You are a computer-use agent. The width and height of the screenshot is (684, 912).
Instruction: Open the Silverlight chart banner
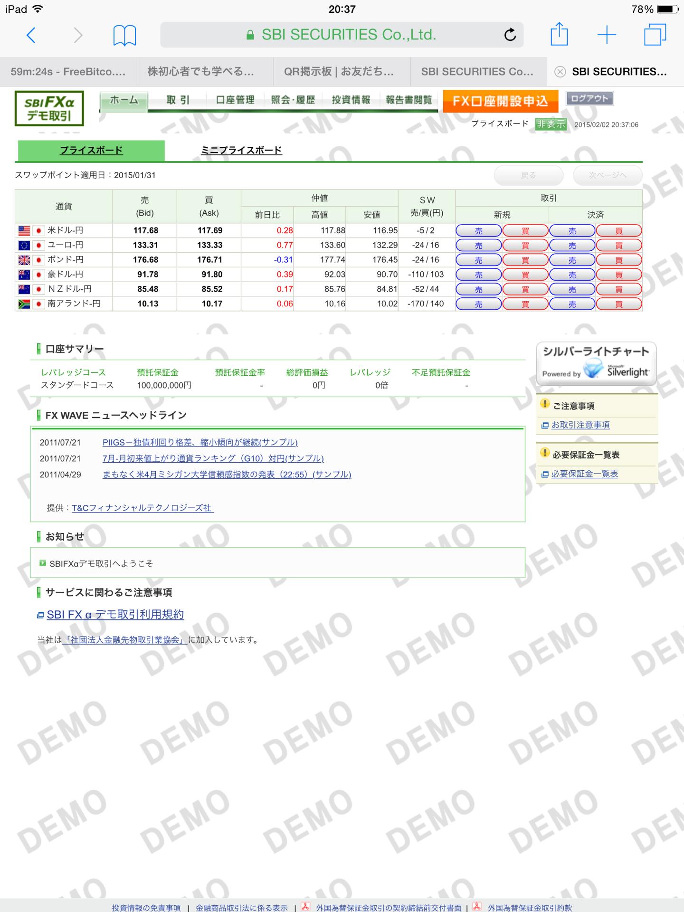[596, 364]
